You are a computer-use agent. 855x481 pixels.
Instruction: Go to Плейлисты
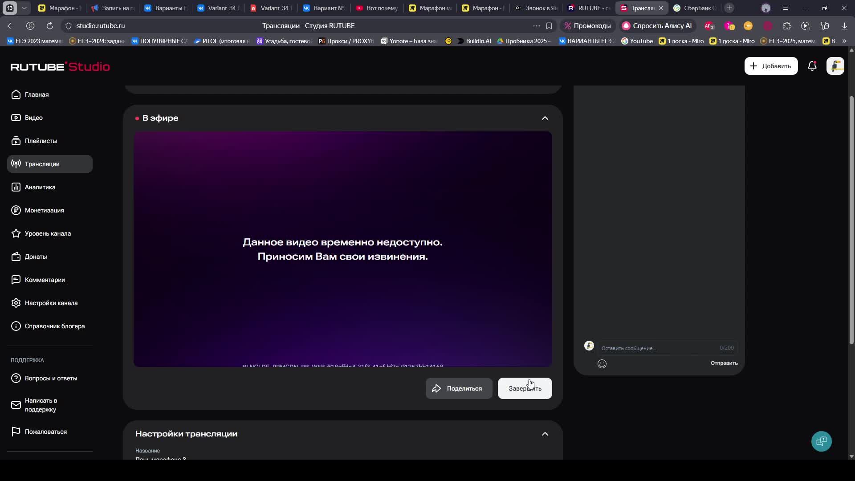[50, 141]
